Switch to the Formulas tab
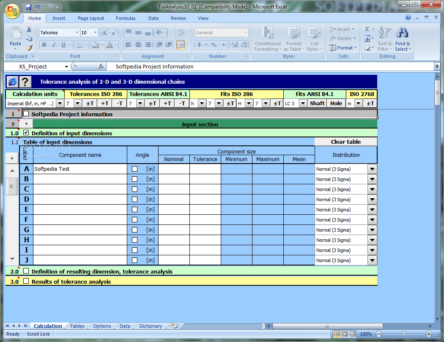The image size is (444, 342). click(126, 18)
